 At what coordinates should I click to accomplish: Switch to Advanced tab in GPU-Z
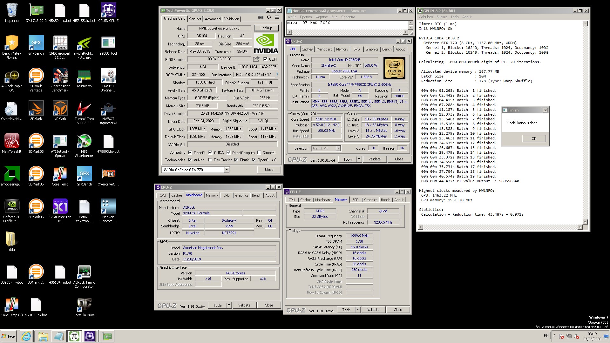213,19
